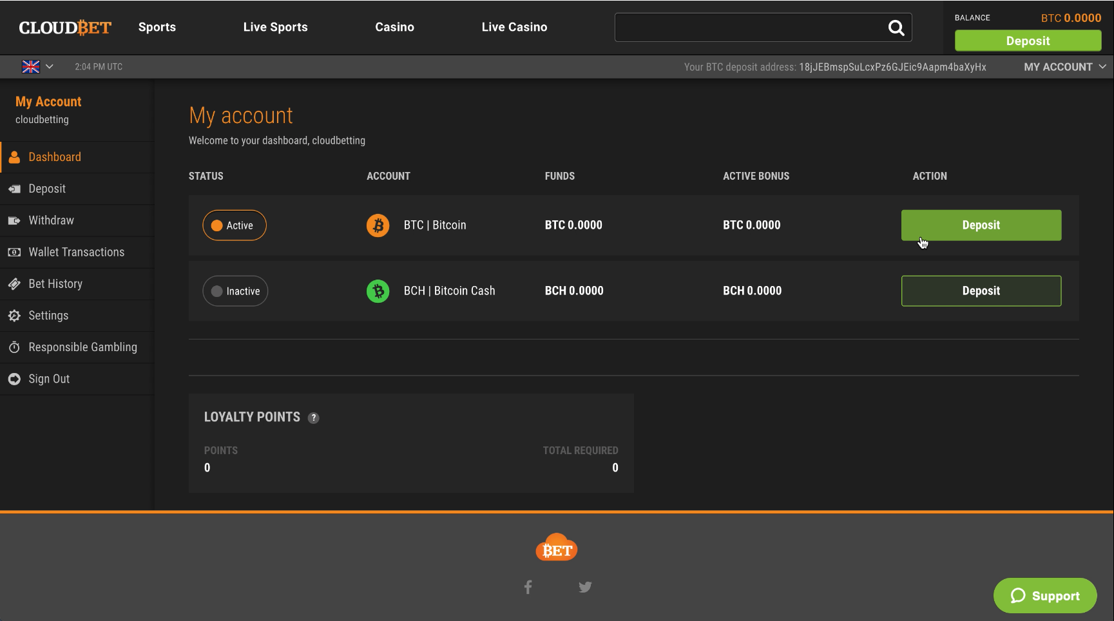
Task: Open the Sports menu
Action: [157, 27]
